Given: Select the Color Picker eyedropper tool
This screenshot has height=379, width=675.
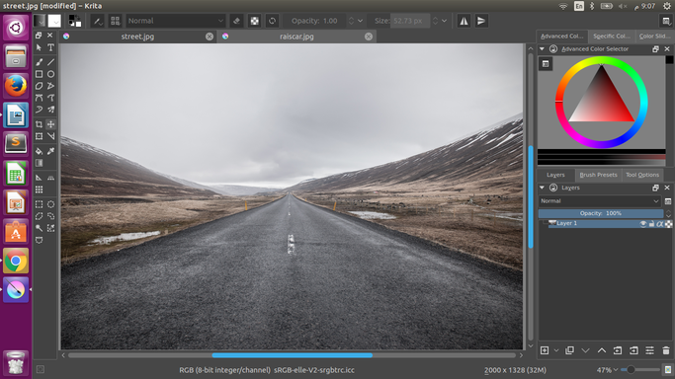Looking at the screenshot, I should pos(50,151).
